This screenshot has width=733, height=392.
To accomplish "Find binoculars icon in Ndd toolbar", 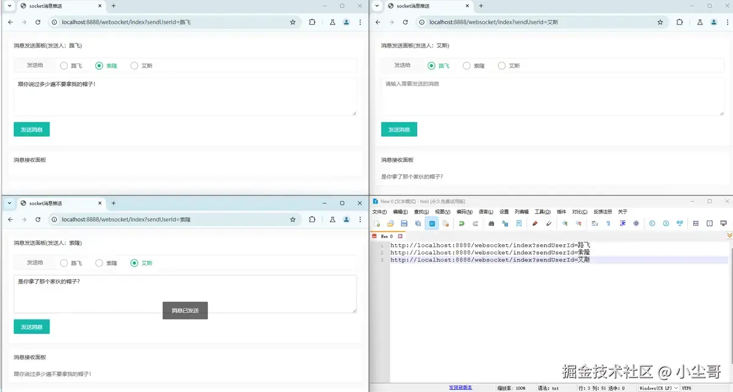I will [491, 223].
